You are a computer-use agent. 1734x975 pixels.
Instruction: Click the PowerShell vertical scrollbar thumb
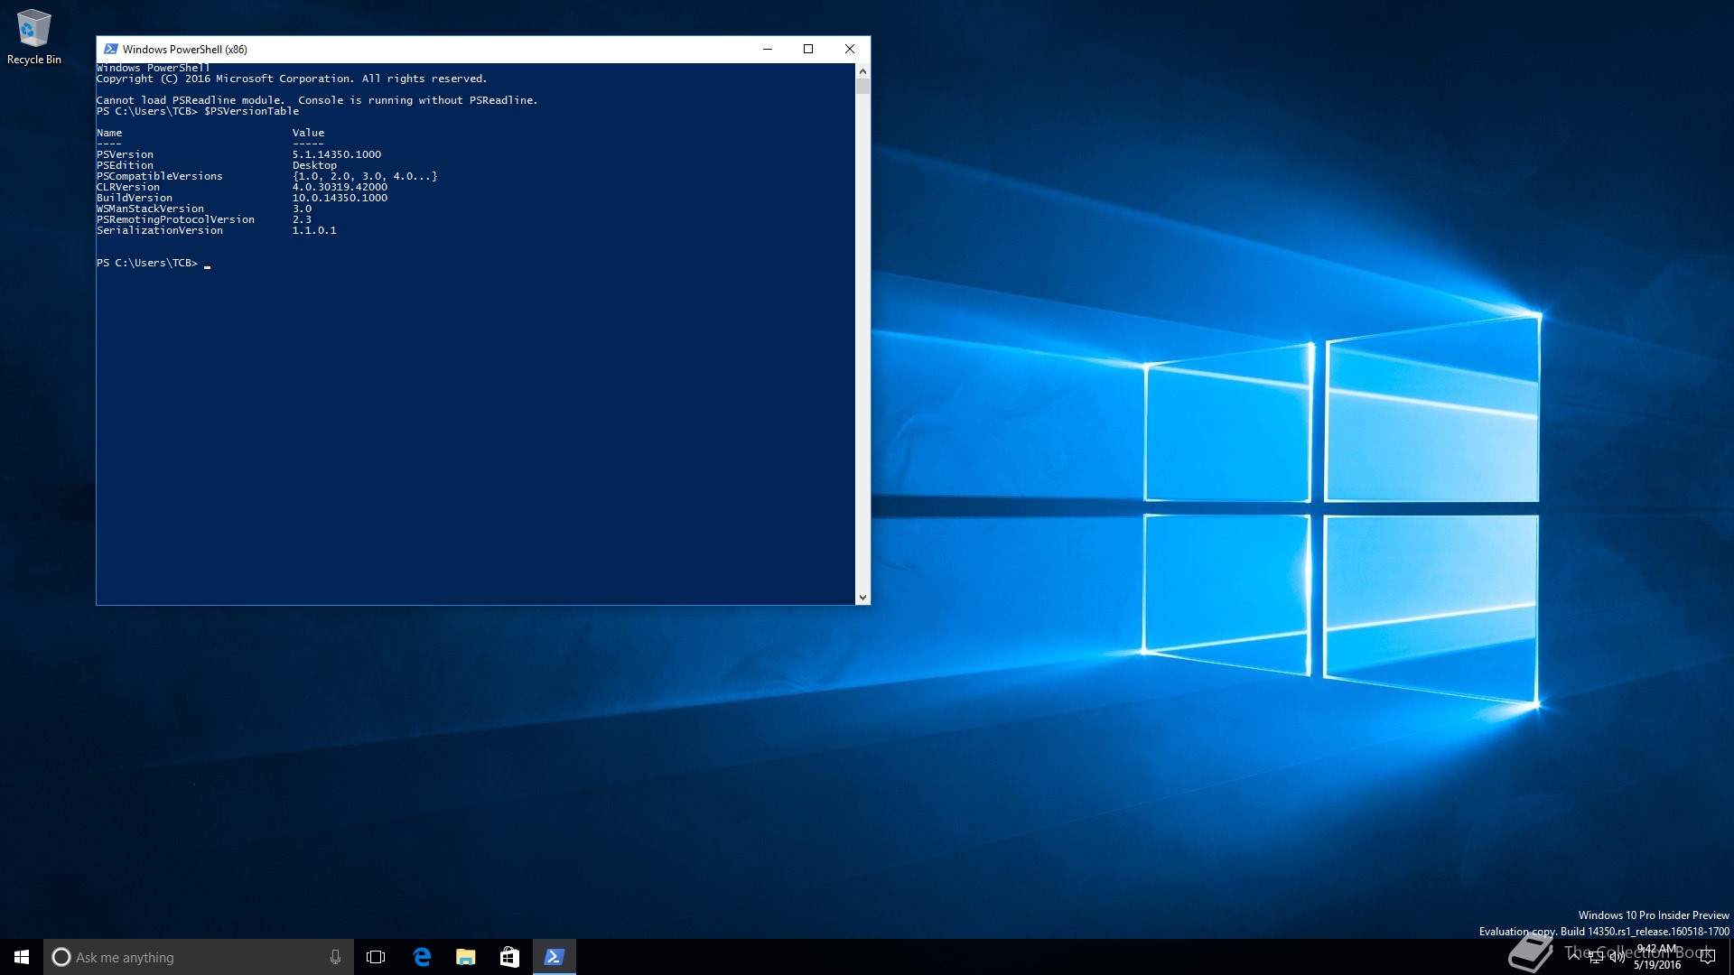point(862,87)
